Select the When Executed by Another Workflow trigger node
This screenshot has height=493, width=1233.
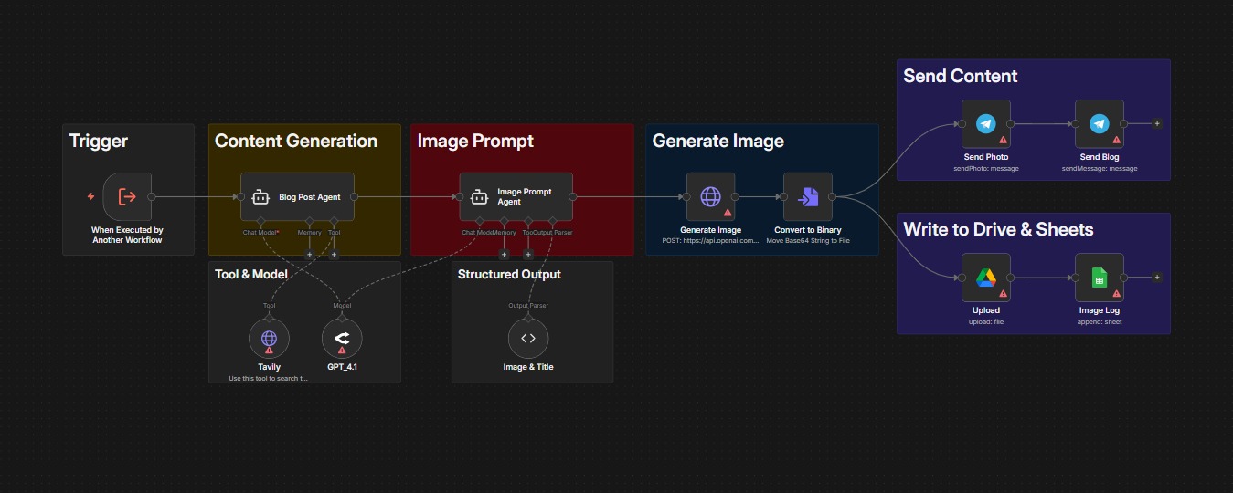[126, 196]
